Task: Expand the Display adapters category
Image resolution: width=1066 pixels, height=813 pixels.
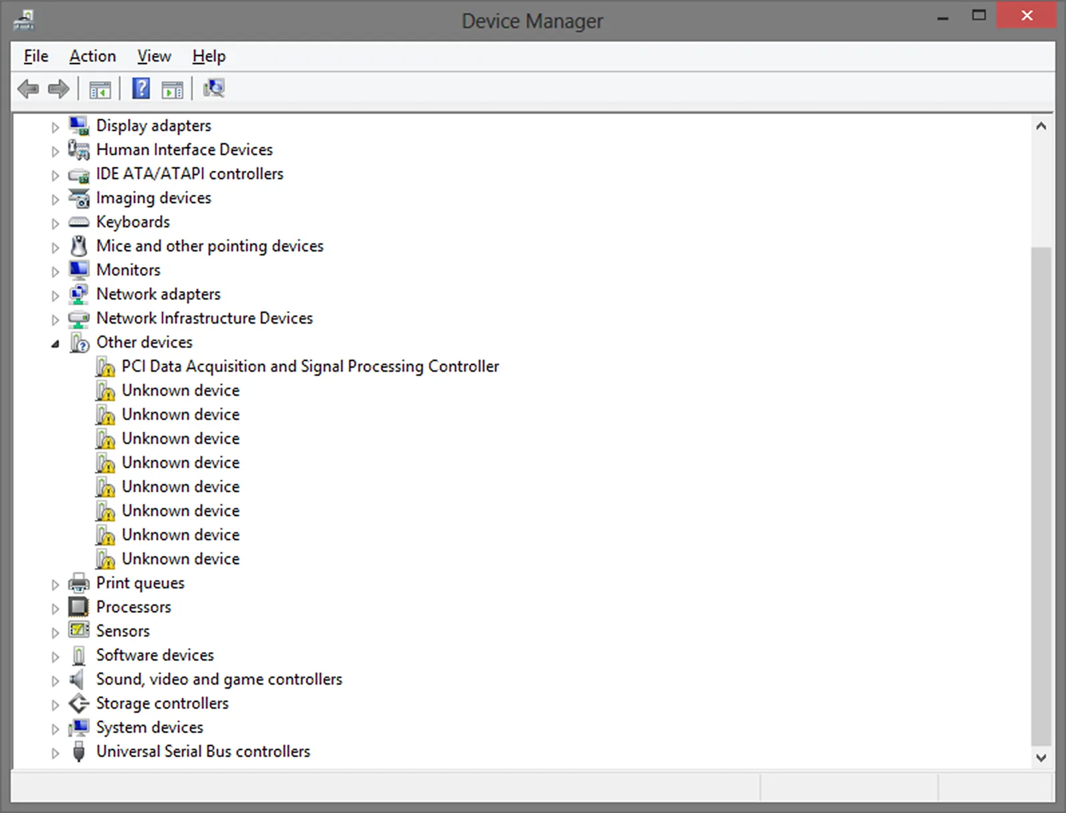Action: (56, 127)
